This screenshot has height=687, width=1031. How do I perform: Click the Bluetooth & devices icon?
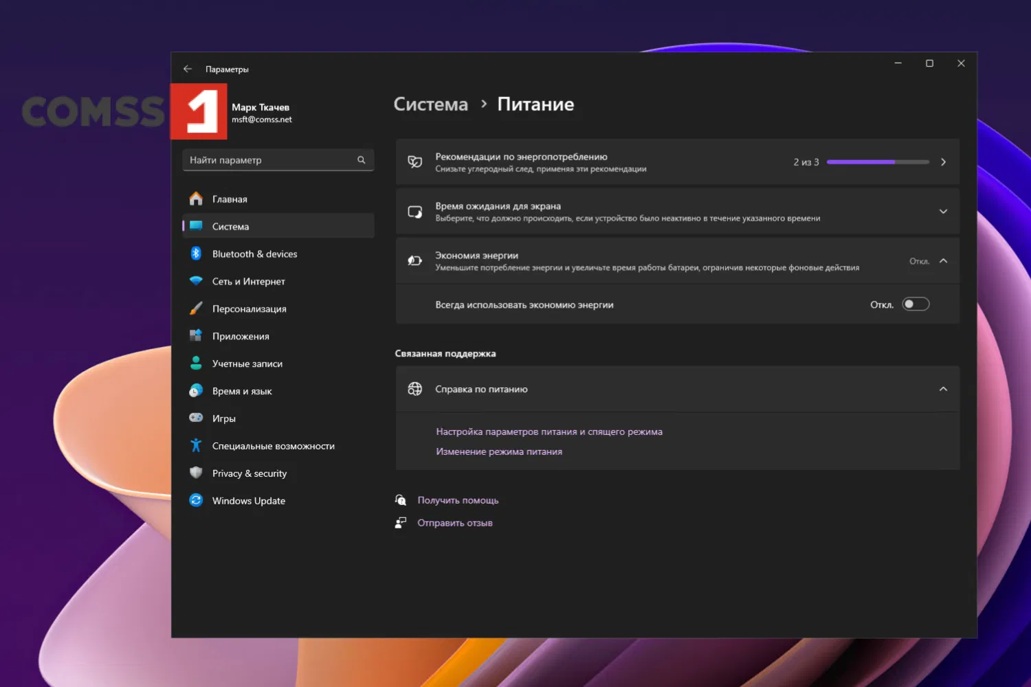click(196, 254)
